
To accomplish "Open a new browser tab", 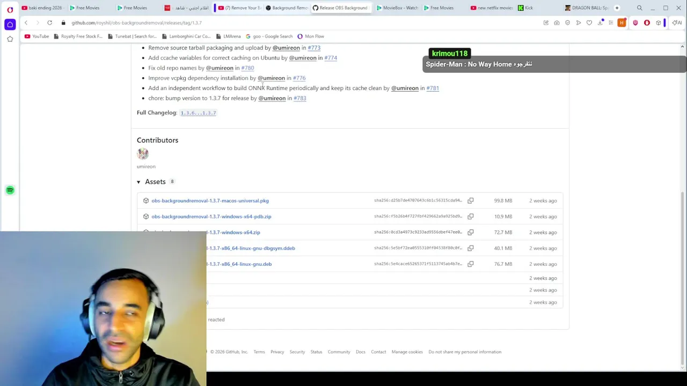I will [x=617, y=8].
